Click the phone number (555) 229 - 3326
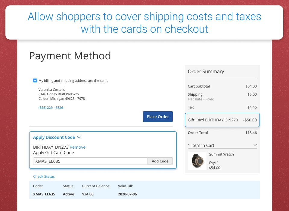The height and width of the screenshot is (211, 289). click(x=51, y=108)
